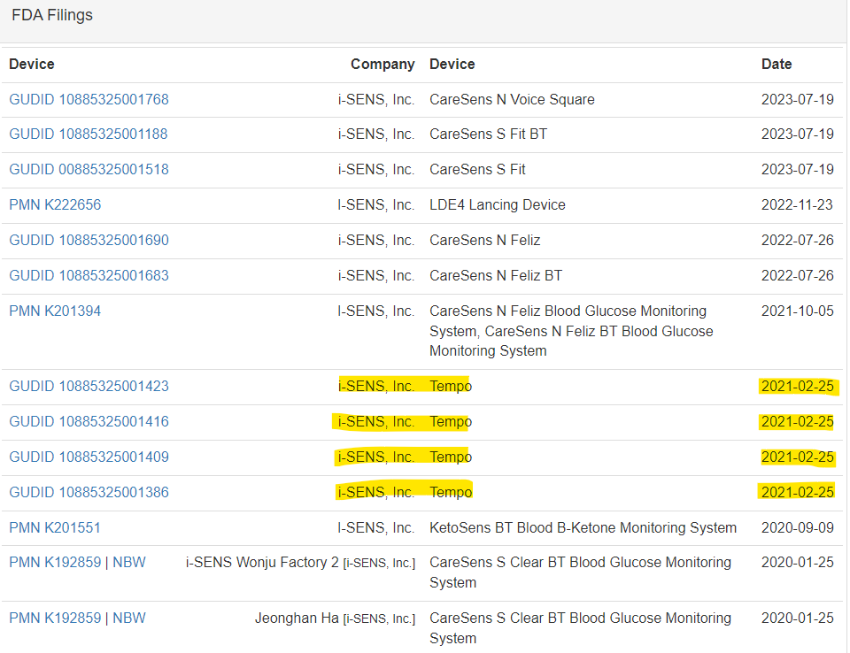The image size is (850, 653).
Task: Select "Tempo" in the GUDID 10885325001423 row
Action: coord(451,387)
